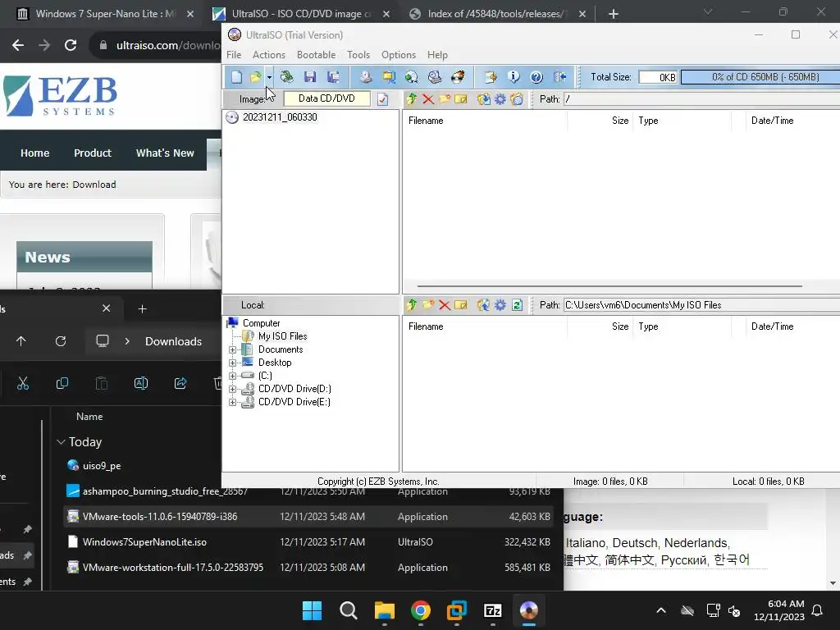Select My ISO Files in Local tree
Viewport: 840px width, 630px height.
(x=282, y=336)
